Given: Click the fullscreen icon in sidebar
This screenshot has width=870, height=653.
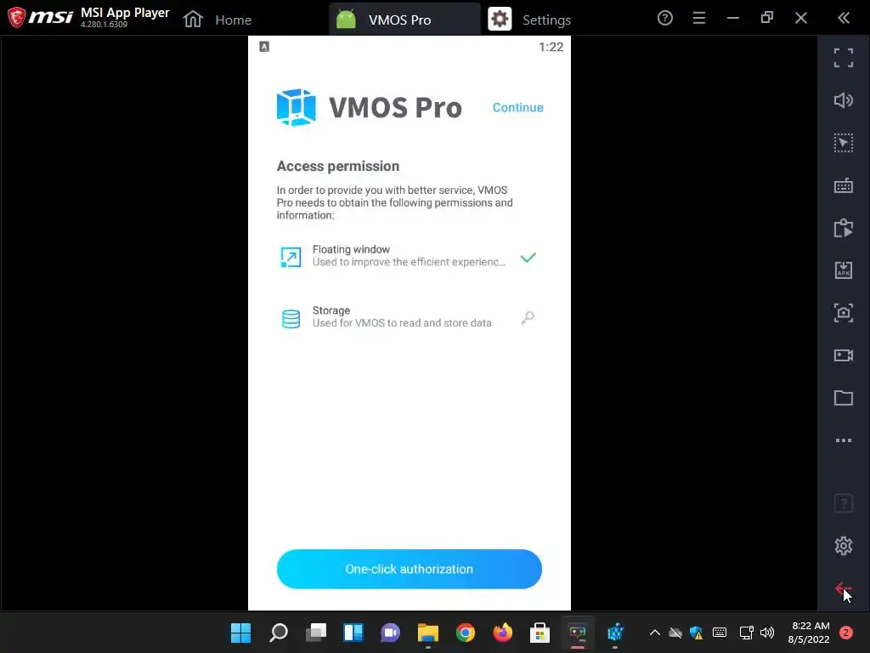Looking at the screenshot, I should 844,58.
